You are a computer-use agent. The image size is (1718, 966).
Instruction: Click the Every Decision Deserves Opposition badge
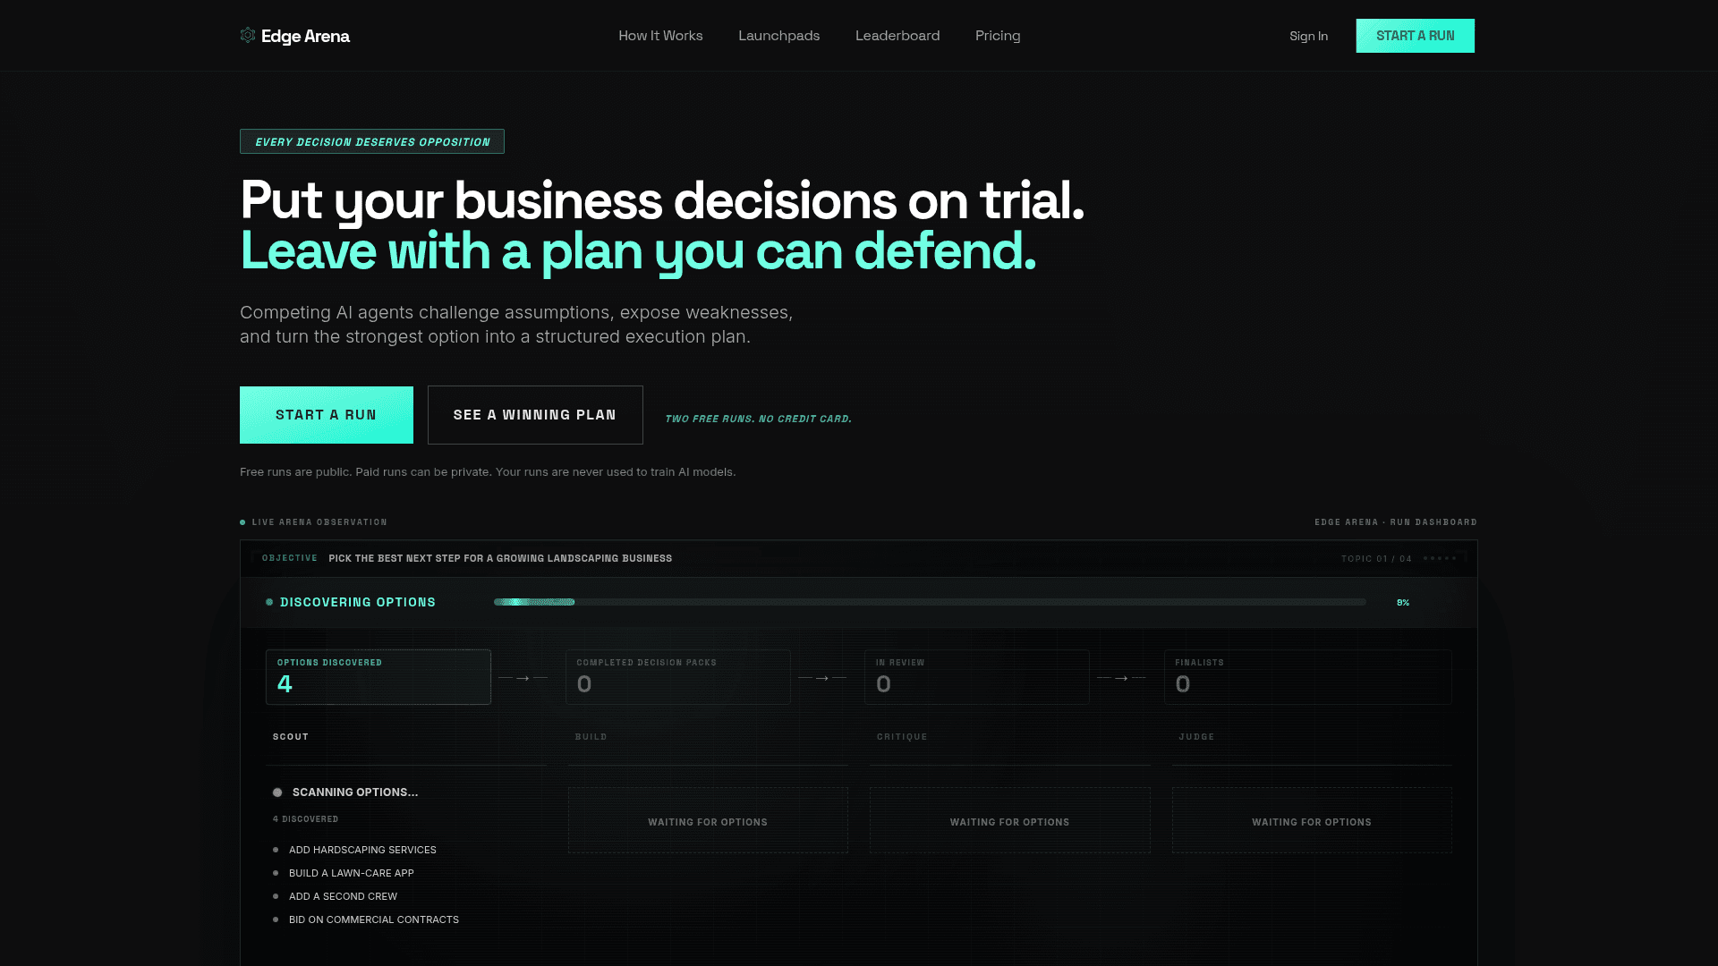coord(372,141)
